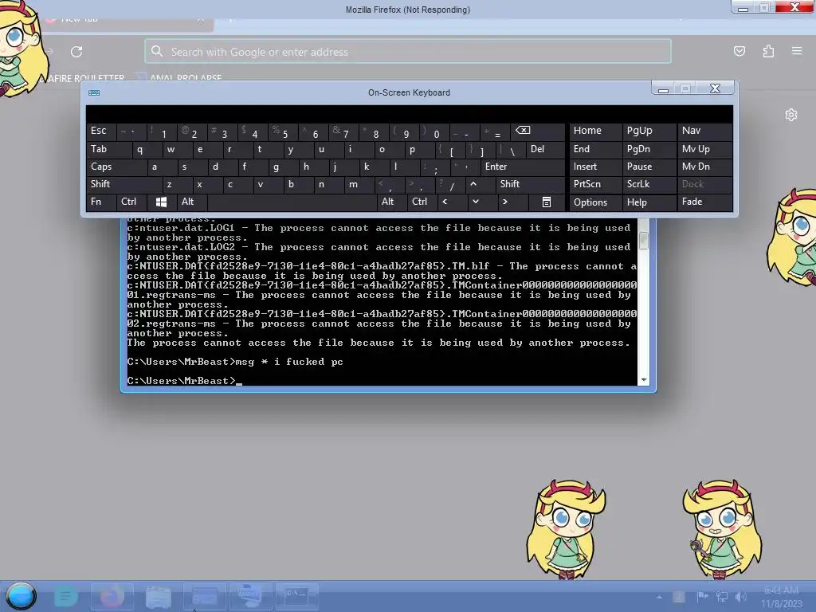Open new tab settings gear icon

(791, 115)
